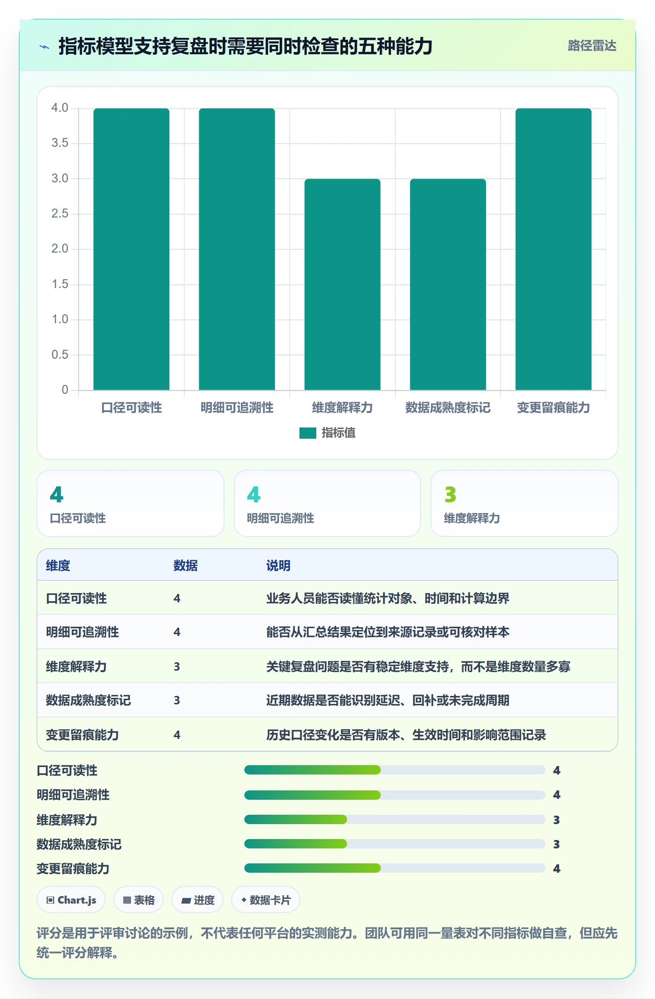The height and width of the screenshot is (999, 655).
Task: Click the 变更留痕能力 progress bar
Action: [x=394, y=869]
